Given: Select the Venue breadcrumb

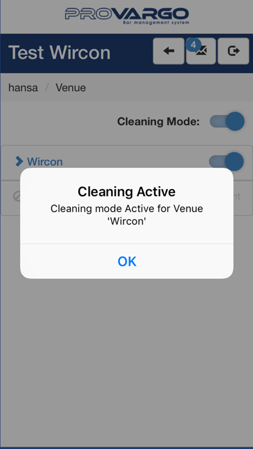Looking at the screenshot, I should (x=71, y=88).
